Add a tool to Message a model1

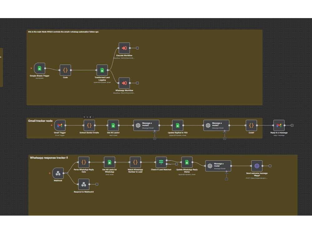pyautogui.click(x=225, y=139)
